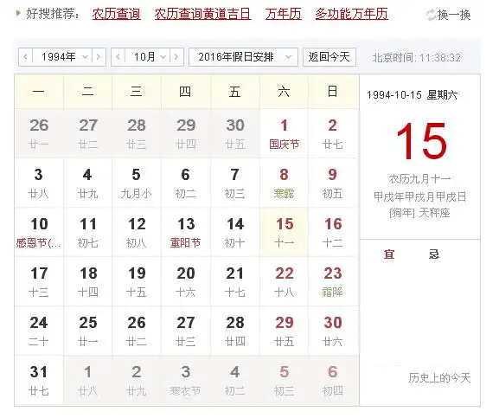Select October 9 初五

[x=333, y=183]
